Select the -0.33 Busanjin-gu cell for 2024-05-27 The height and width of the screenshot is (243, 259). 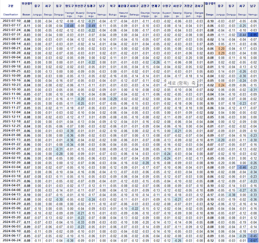coord(80,222)
